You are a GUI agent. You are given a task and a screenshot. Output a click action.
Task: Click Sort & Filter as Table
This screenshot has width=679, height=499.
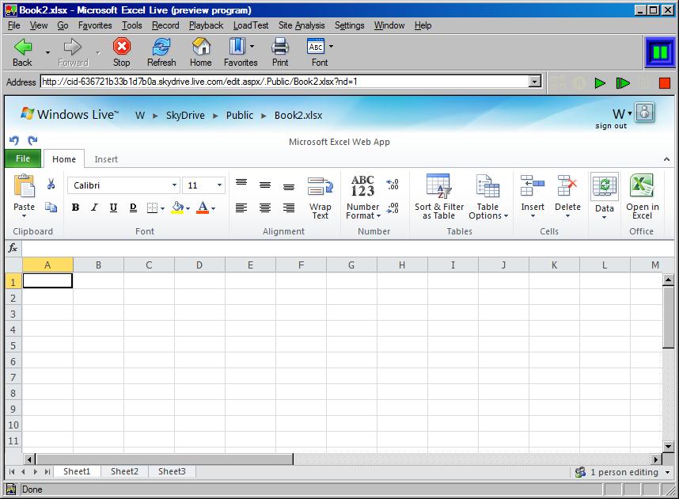[x=439, y=197]
